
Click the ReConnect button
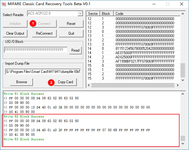pos(44,33)
